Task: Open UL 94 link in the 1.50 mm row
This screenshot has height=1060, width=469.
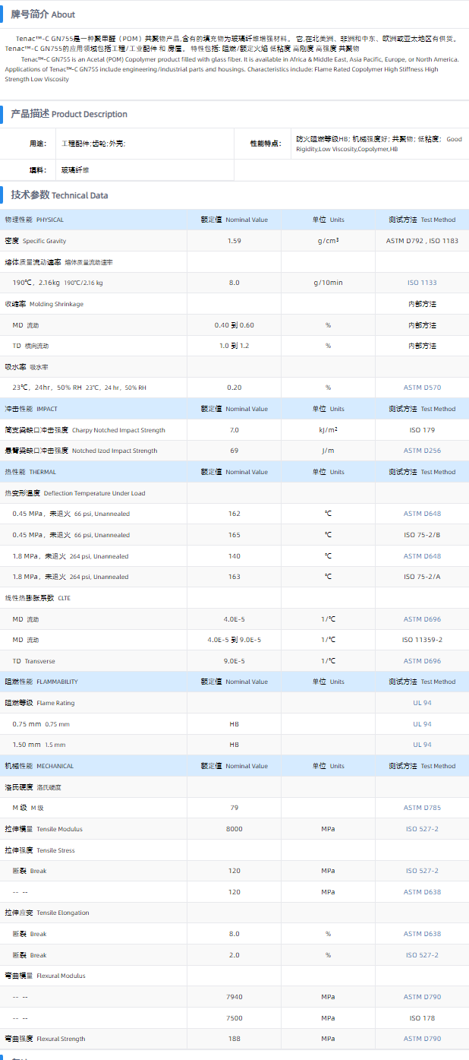Action: 422,745
